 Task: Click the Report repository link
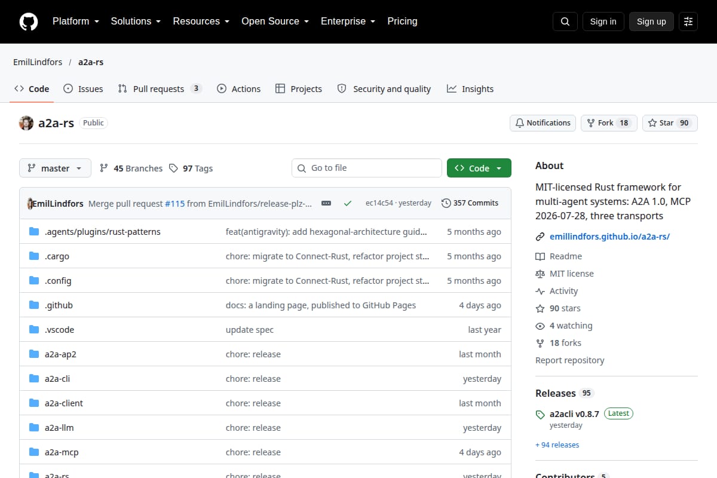click(x=569, y=360)
